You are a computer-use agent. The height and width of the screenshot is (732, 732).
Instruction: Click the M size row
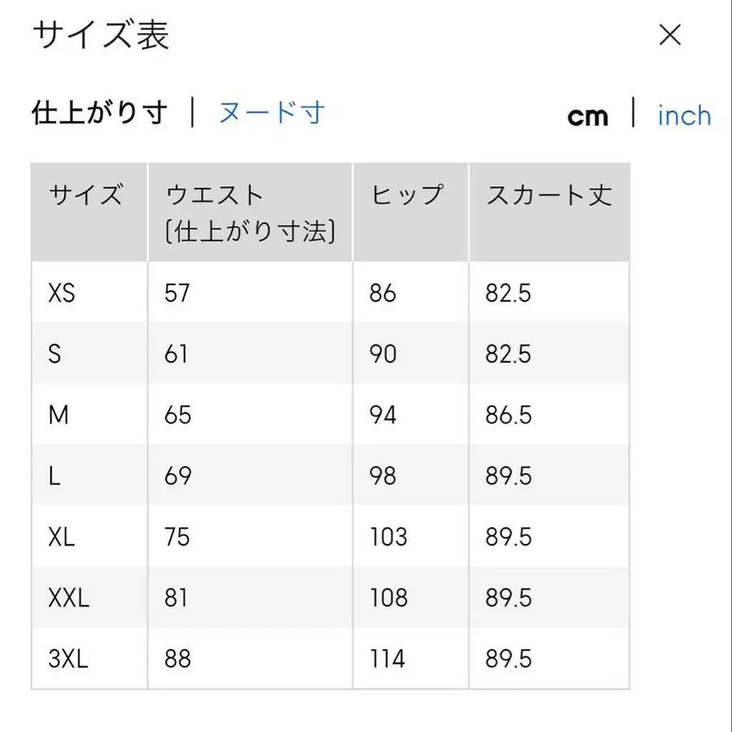pos(58,416)
